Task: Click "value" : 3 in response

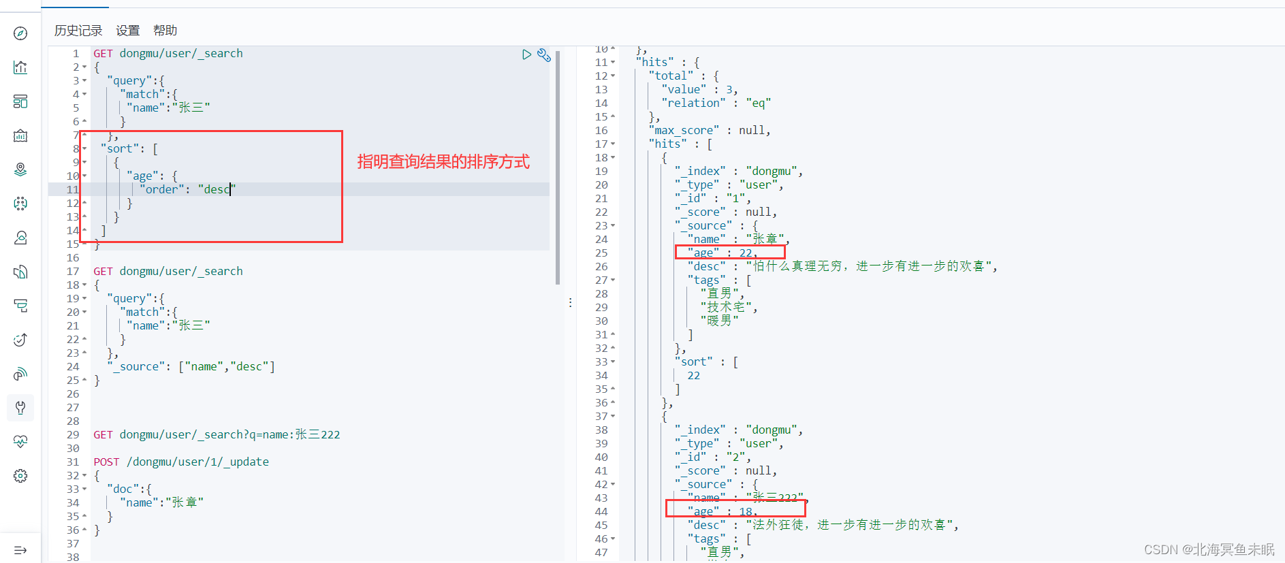Action: click(x=699, y=89)
